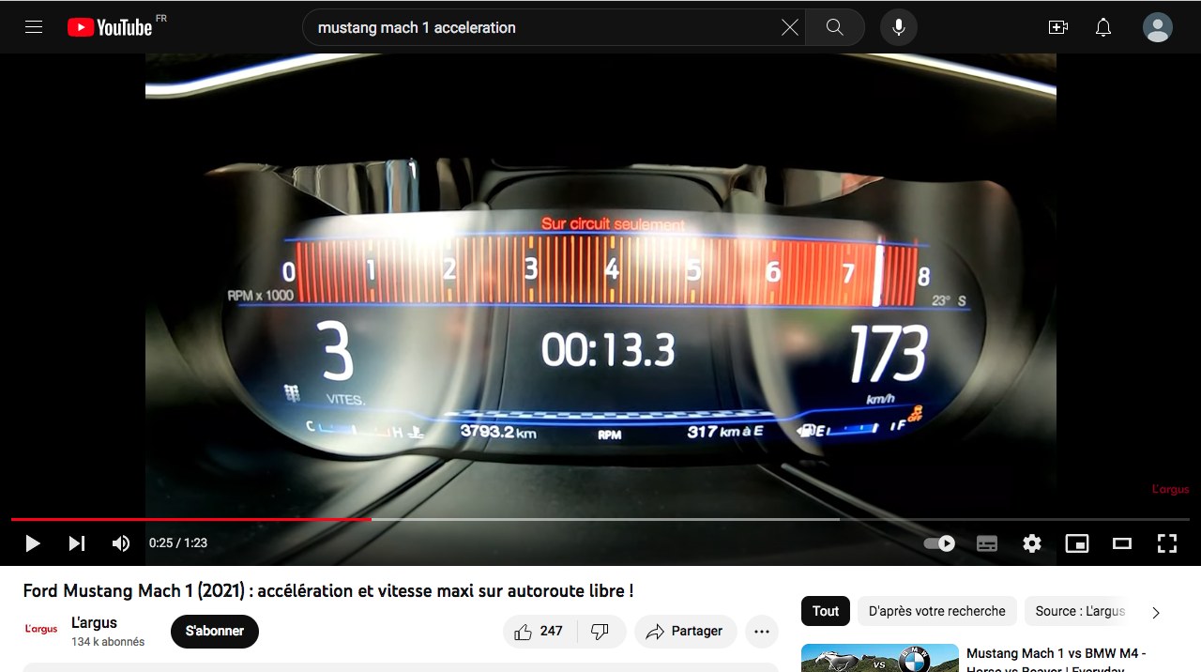Image resolution: width=1201 pixels, height=672 pixels.
Task: Select the Tout filter chip
Action: [x=826, y=611]
